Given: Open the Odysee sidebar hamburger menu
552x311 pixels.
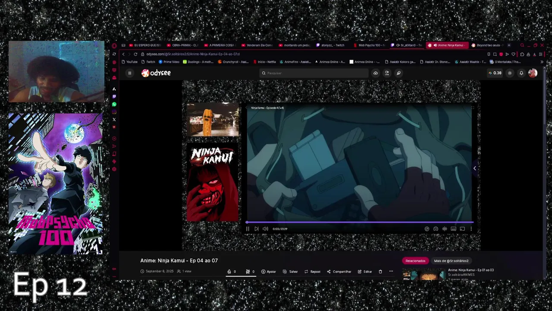Looking at the screenshot, I should pos(129,73).
